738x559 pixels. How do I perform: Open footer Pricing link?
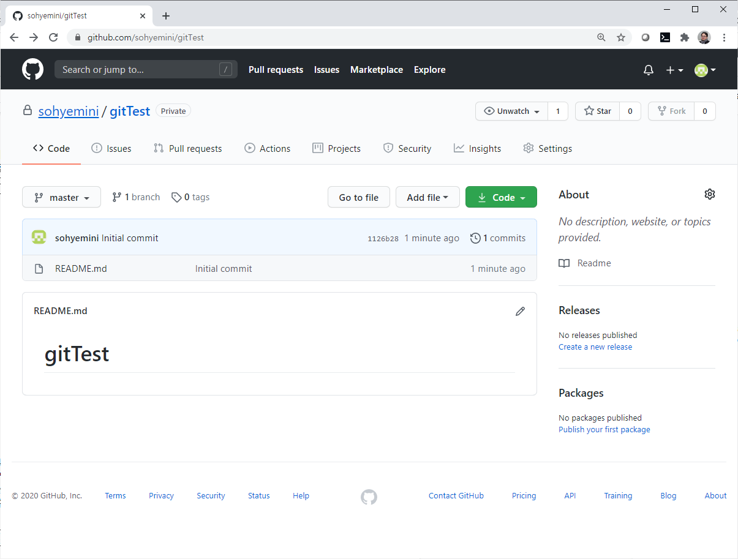524,496
